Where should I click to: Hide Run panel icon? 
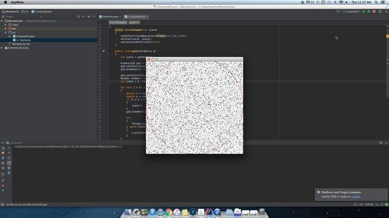[x=387, y=143]
